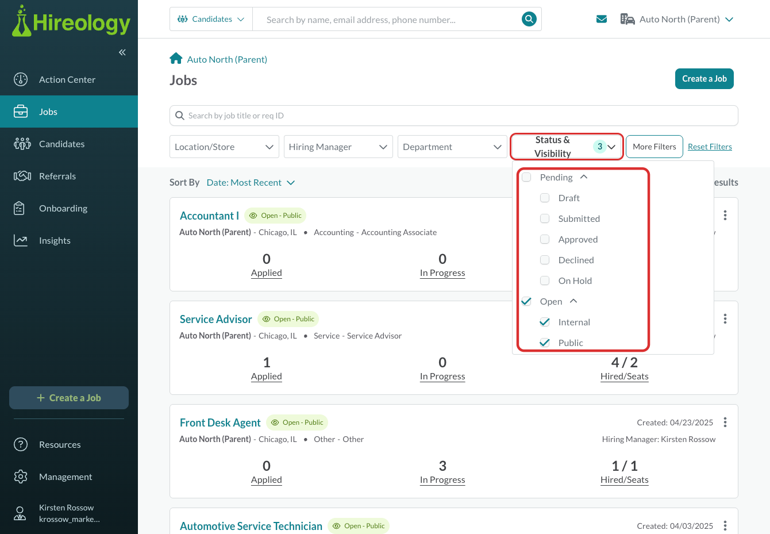Open Kirsten Rossow user profile icon
Screen dimensions: 770x534
click(x=20, y=513)
